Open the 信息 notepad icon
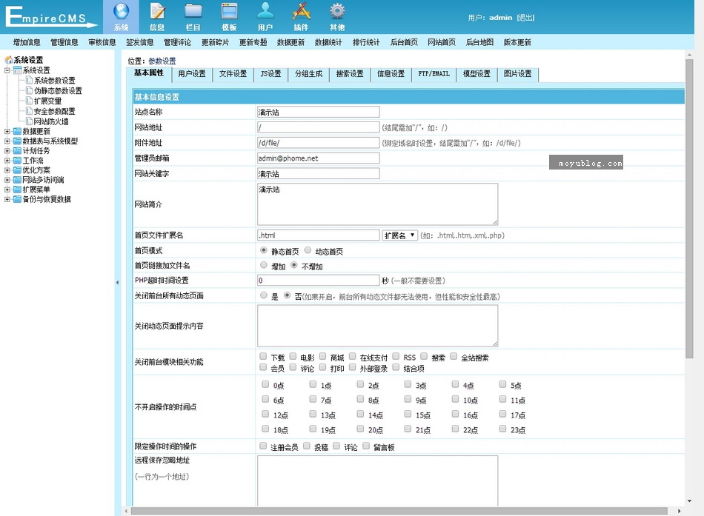This screenshot has height=516, width=704. point(157,12)
